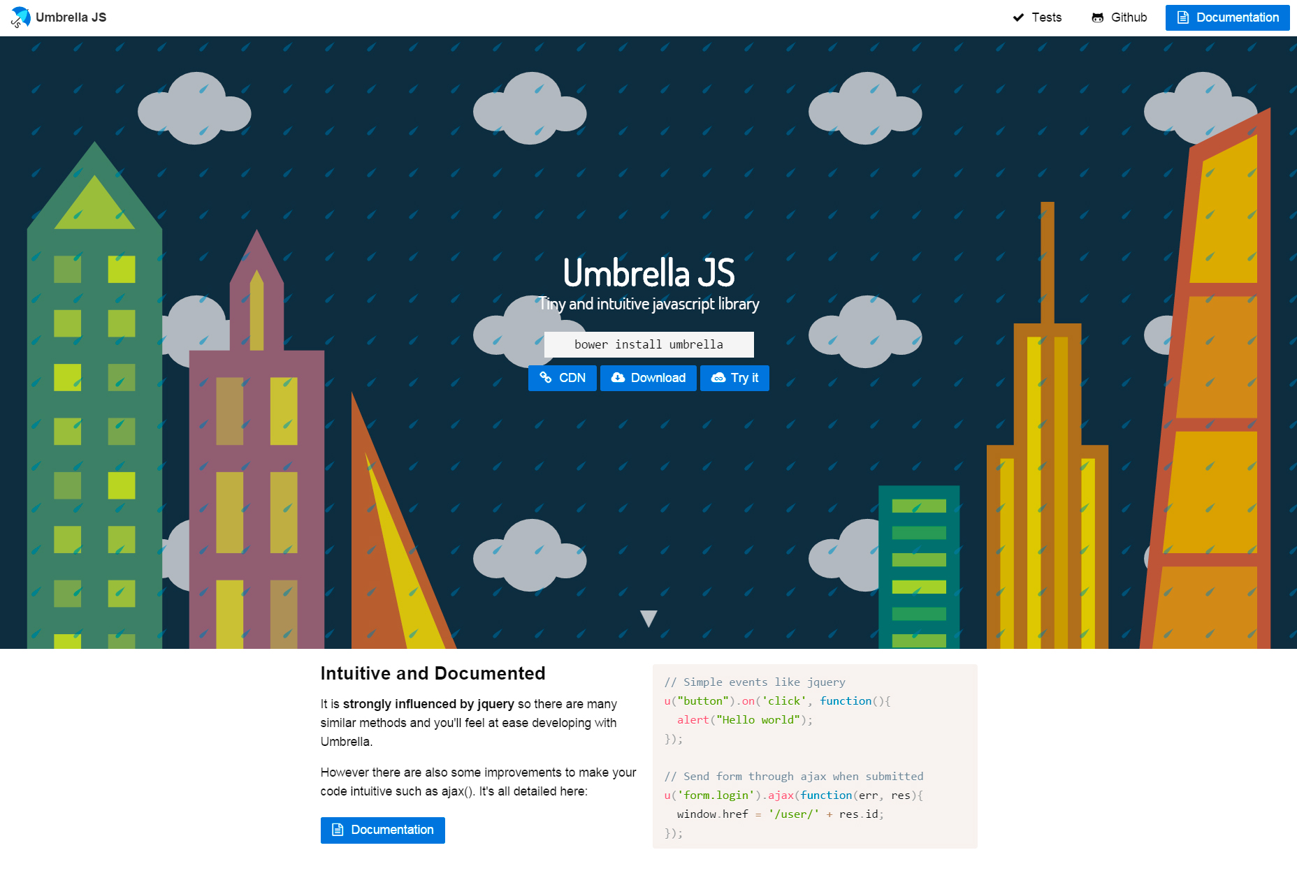1297x894 pixels.
Task: Select the bower install umbrella command field
Action: pos(648,344)
